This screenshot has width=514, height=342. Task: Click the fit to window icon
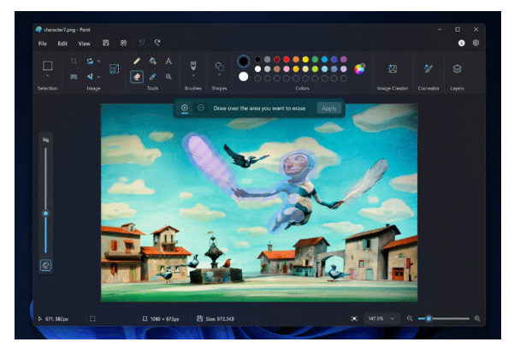pos(354,318)
